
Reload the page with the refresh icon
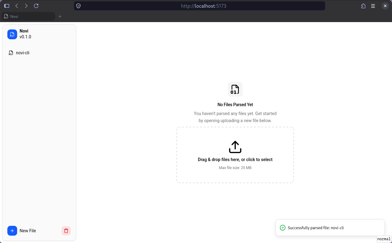pyautogui.click(x=36, y=6)
